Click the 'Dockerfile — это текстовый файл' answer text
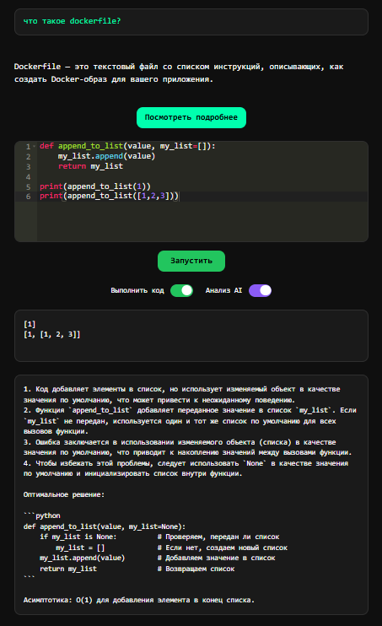The image size is (382, 626). (x=179, y=73)
